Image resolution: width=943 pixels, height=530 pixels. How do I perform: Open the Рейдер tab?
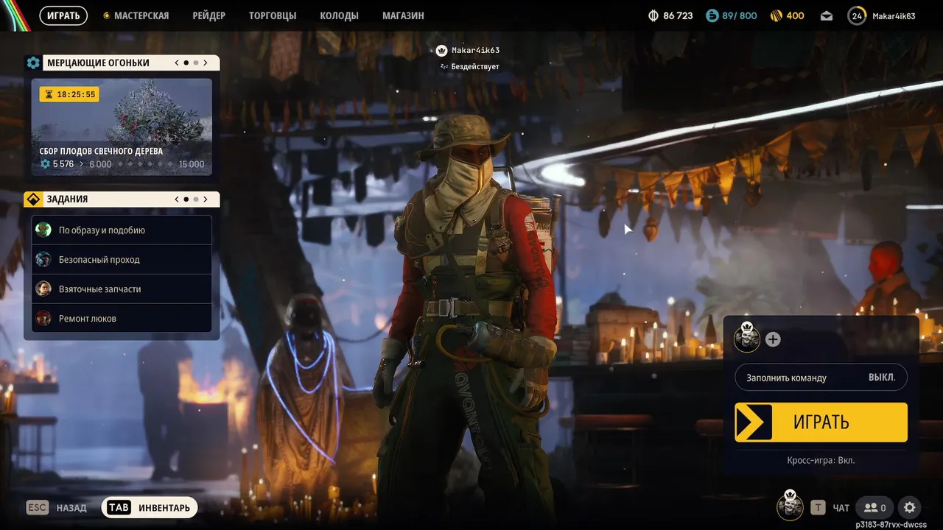(208, 15)
